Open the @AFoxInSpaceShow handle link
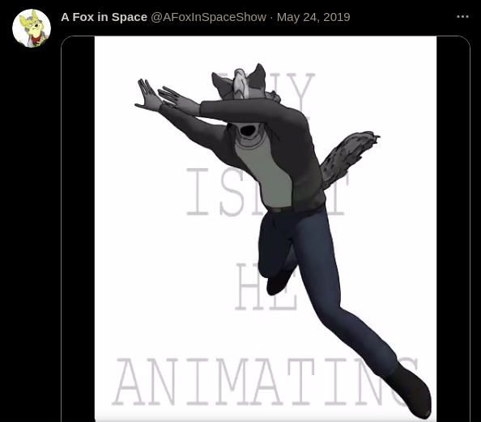Screen dimensions: 481x422 click(x=208, y=17)
